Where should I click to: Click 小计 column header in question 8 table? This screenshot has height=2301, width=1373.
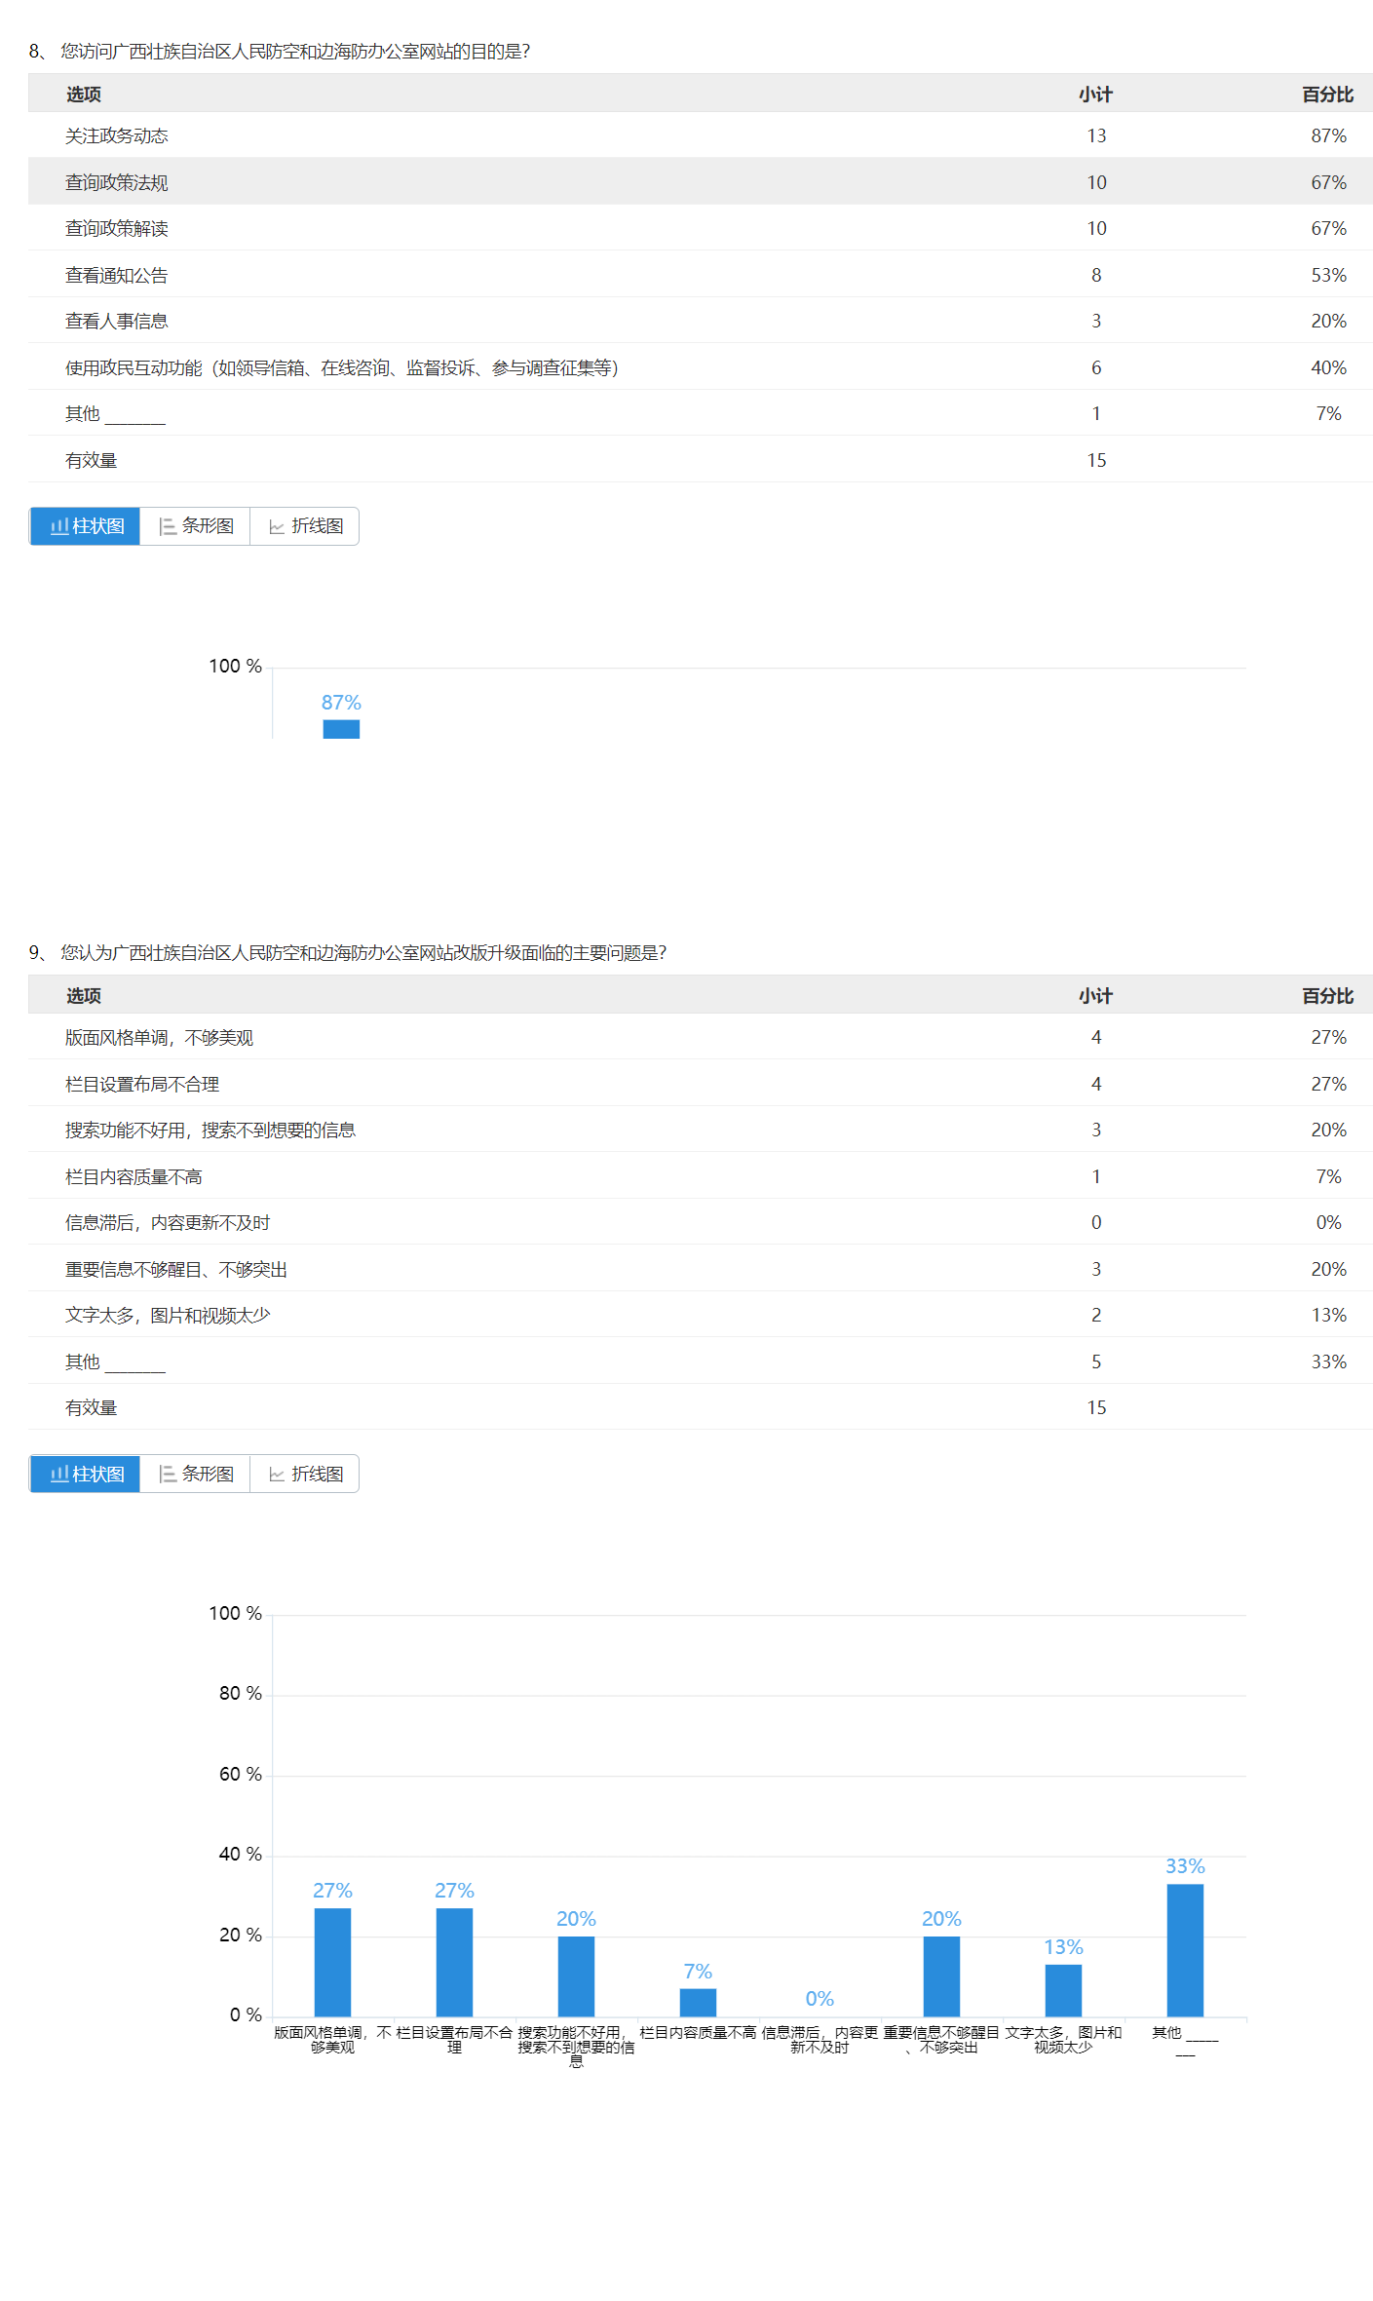pos(1095,95)
